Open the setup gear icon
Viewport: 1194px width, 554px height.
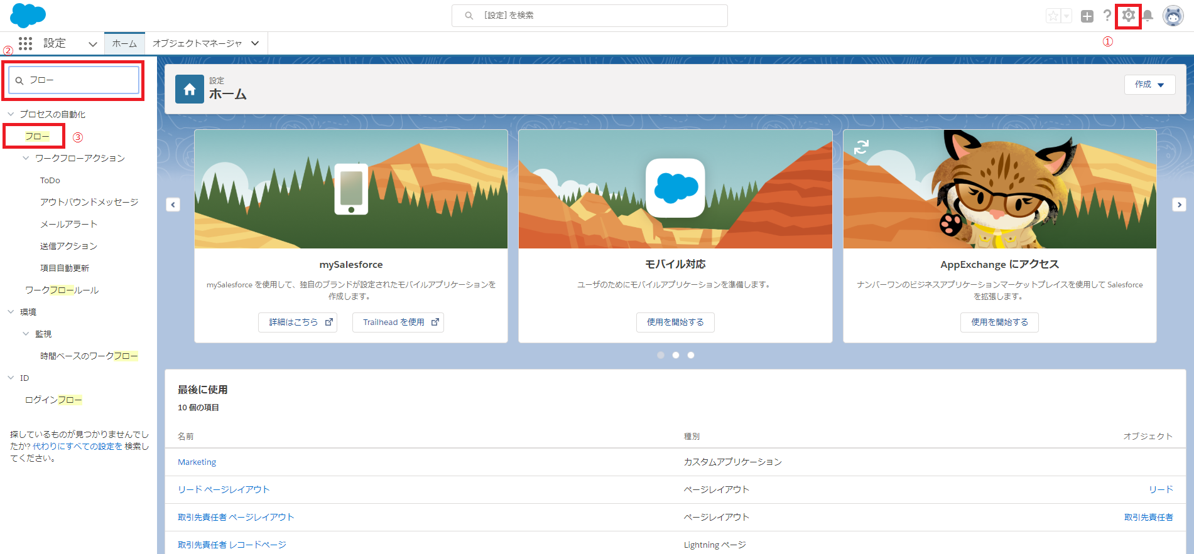pyautogui.click(x=1128, y=16)
